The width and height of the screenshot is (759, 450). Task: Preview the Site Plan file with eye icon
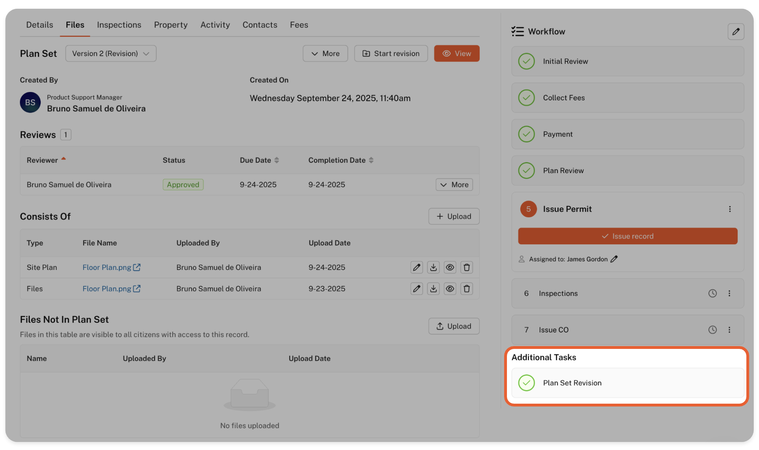[x=450, y=267]
